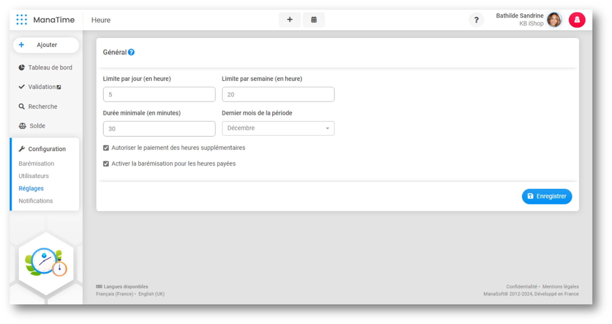Switch language to English (UK)
The image size is (612, 324).
(x=151, y=294)
